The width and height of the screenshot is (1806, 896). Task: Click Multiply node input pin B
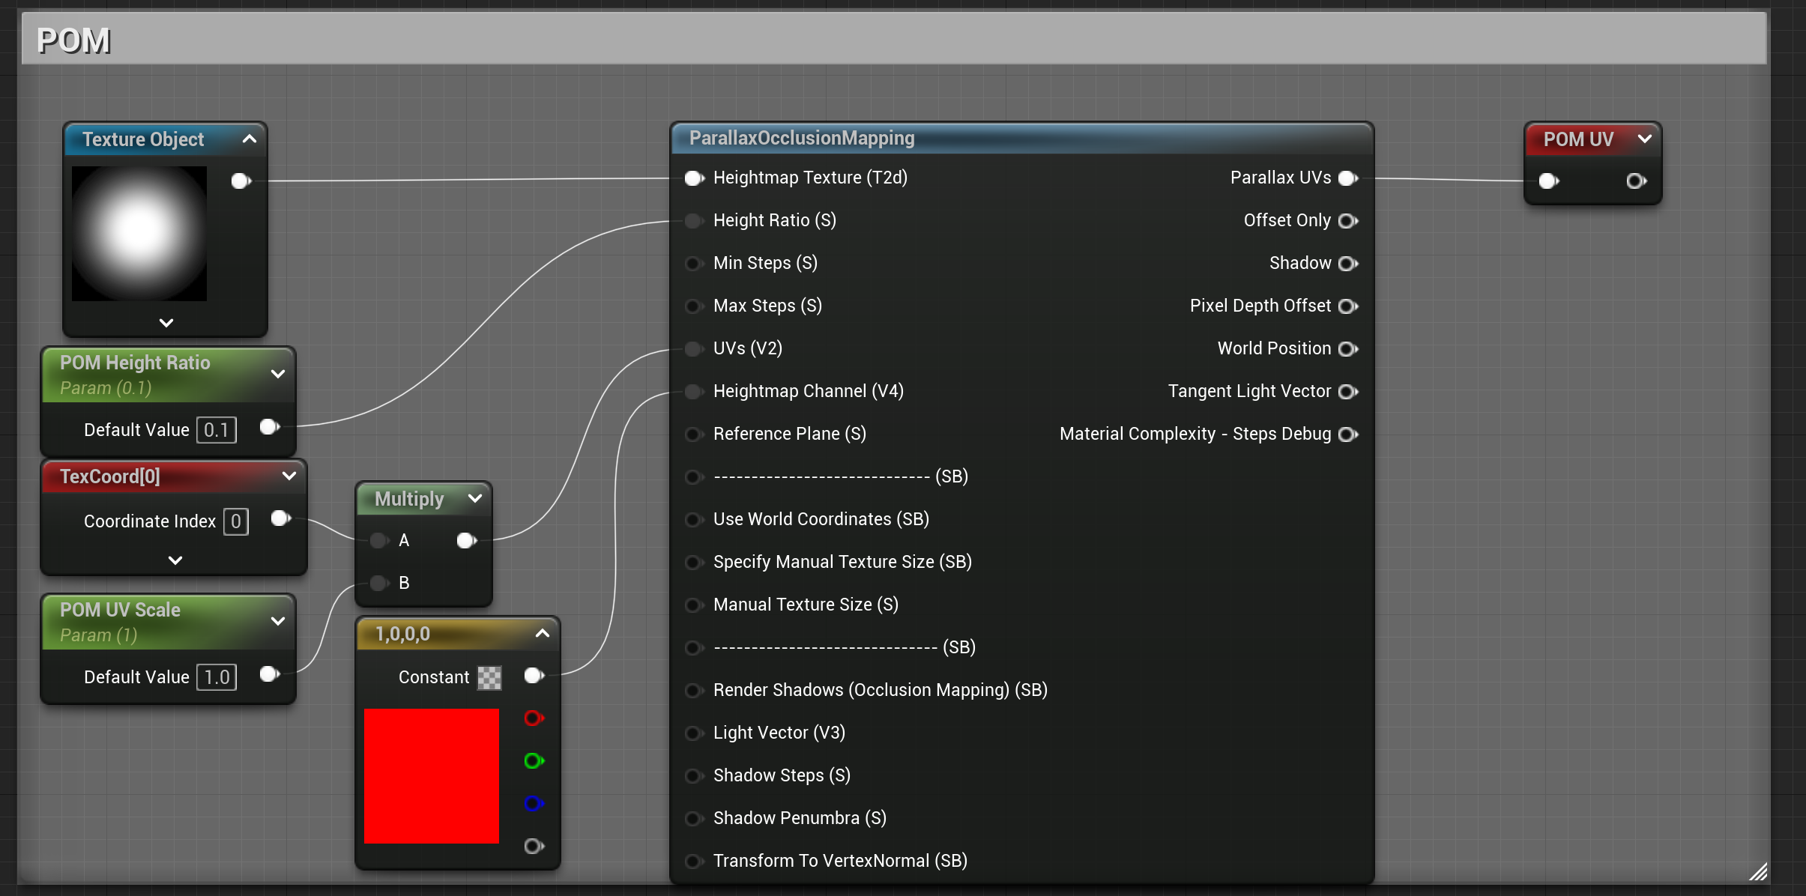380,583
